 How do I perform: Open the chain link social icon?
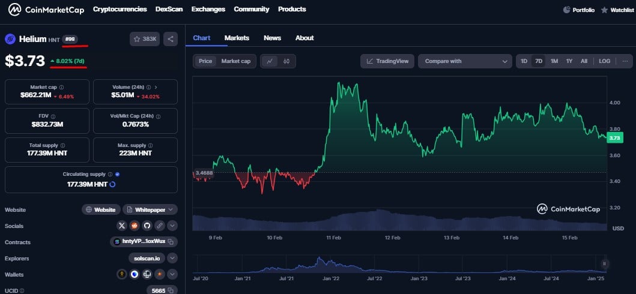[160, 226]
